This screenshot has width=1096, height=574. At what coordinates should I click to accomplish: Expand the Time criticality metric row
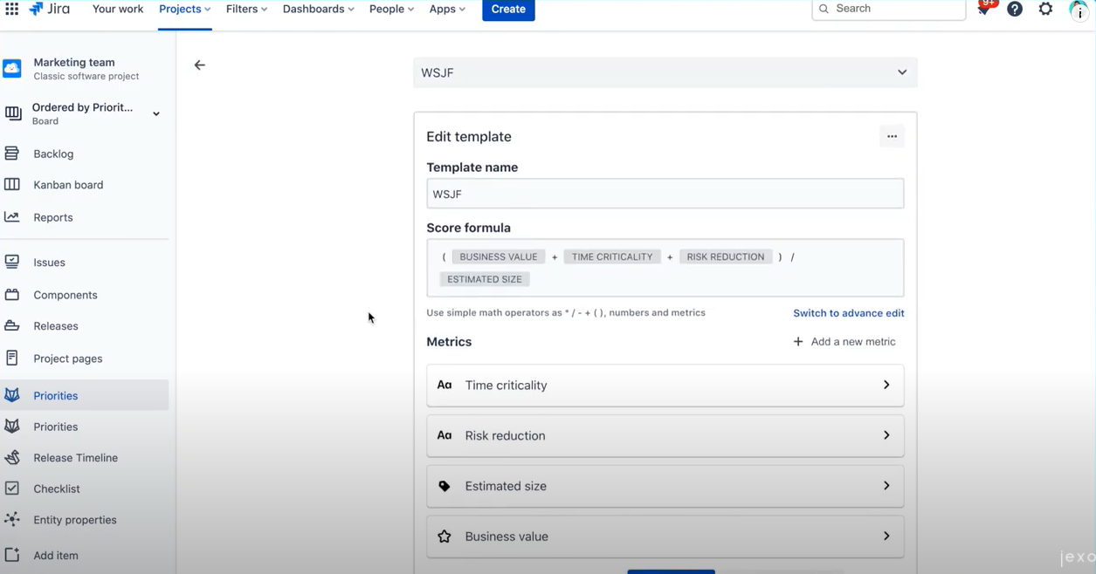point(886,385)
